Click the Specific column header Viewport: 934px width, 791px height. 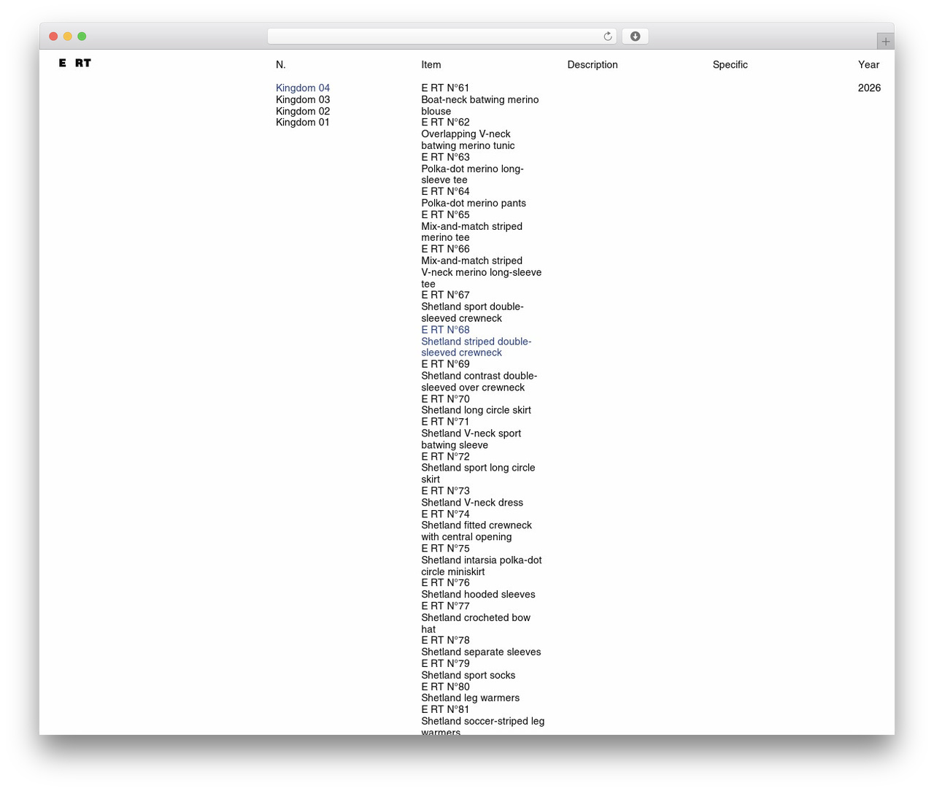(x=730, y=64)
